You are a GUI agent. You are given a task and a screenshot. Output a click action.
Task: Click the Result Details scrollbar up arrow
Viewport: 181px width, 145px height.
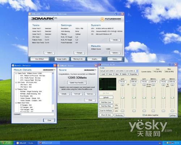click(53, 73)
